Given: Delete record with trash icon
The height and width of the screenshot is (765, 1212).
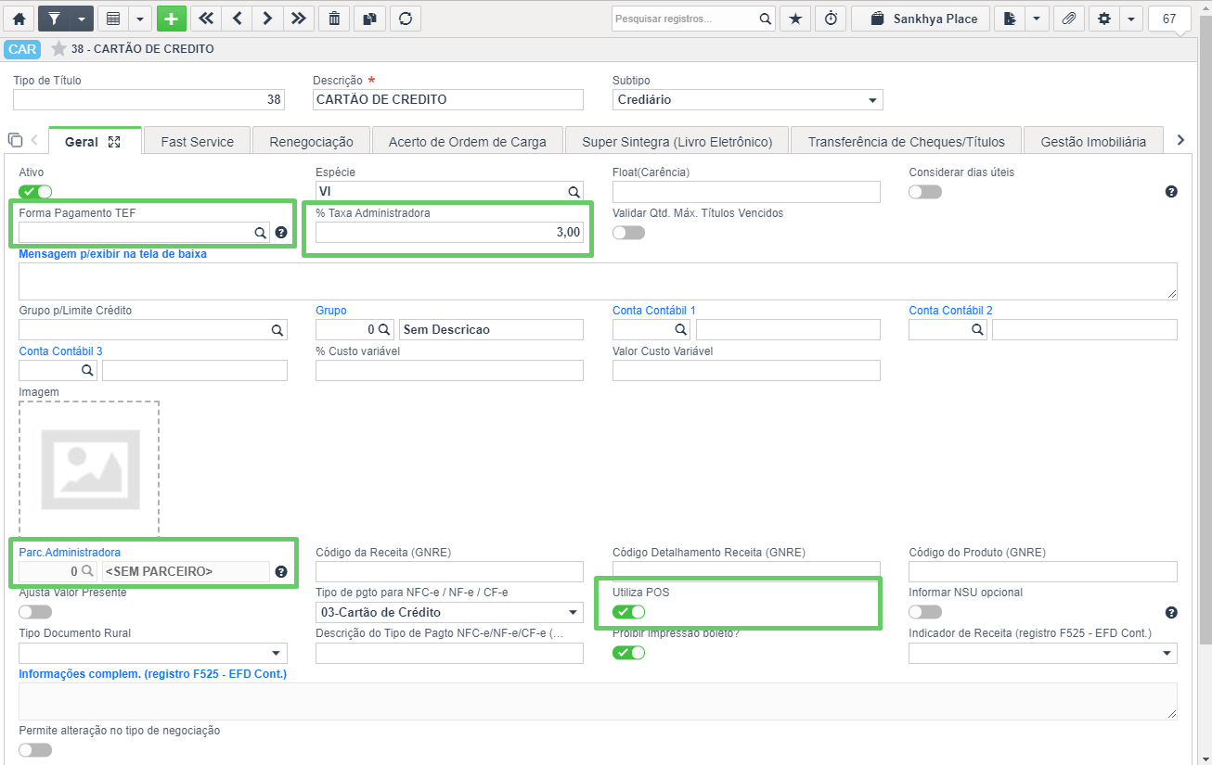Looking at the screenshot, I should coord(334,19).
